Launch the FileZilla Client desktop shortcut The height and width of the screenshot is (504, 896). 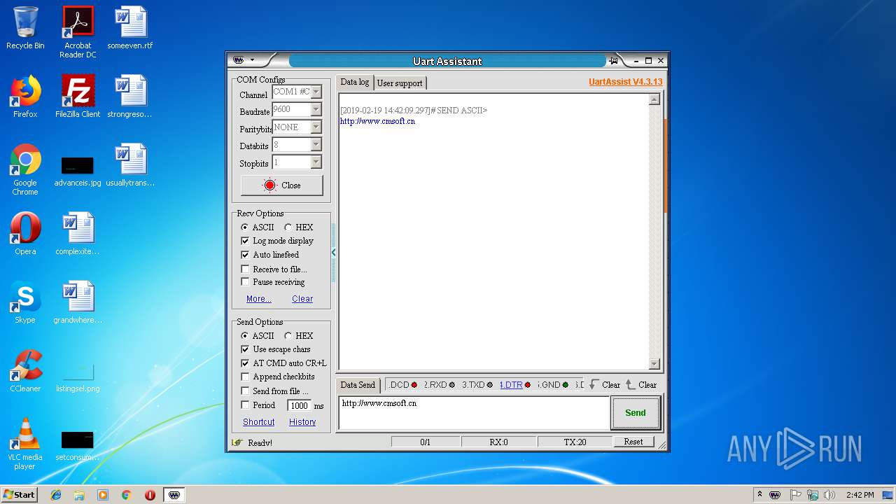(x=78, y=97)
